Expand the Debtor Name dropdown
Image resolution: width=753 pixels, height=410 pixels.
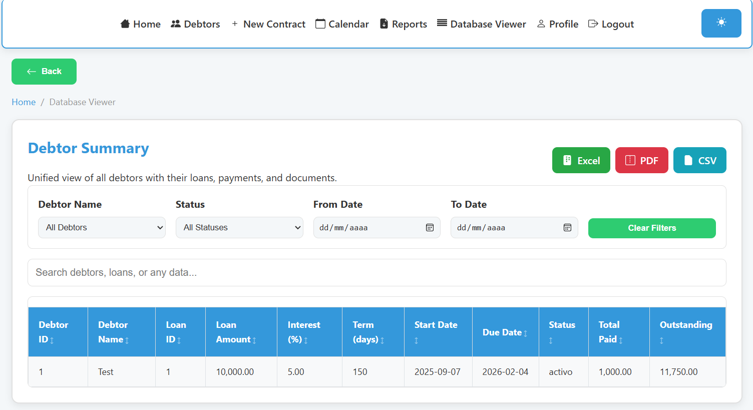(x=102, y=228)
